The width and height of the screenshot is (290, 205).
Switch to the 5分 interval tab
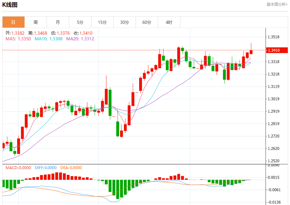[80, 22]
